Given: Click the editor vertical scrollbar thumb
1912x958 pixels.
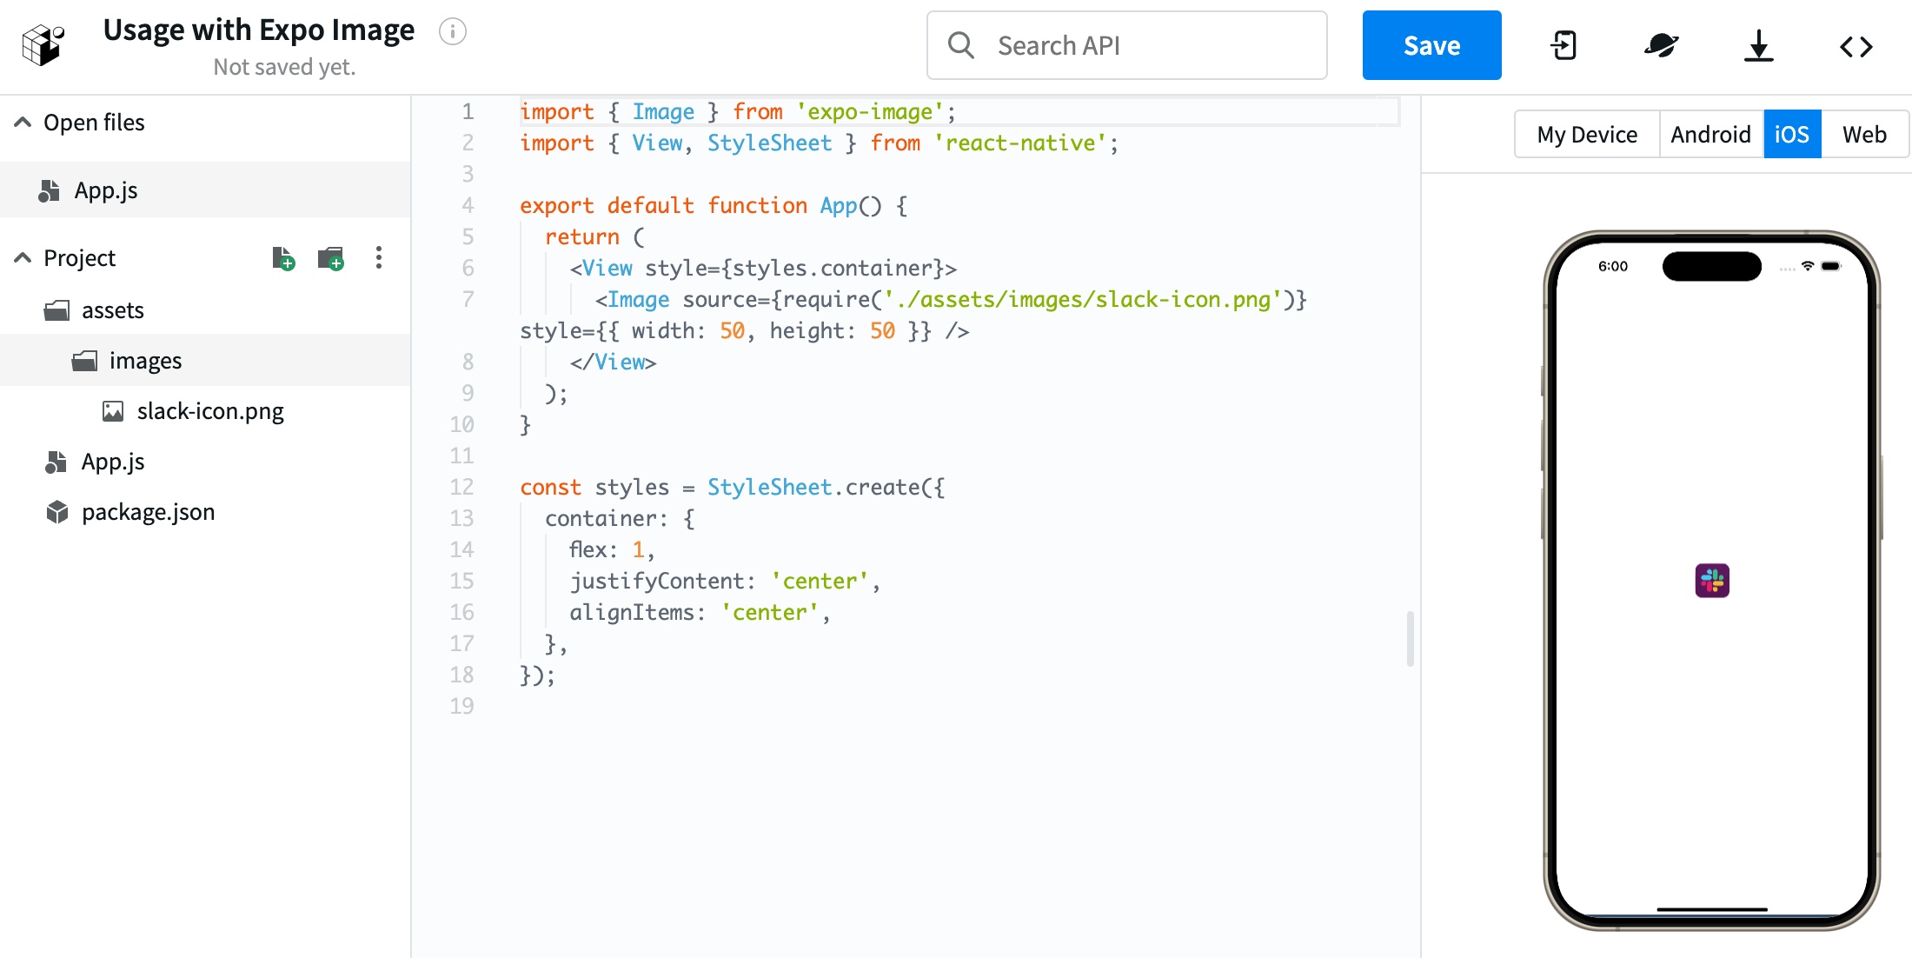Looking at the screenshot, I should 1410,639.
